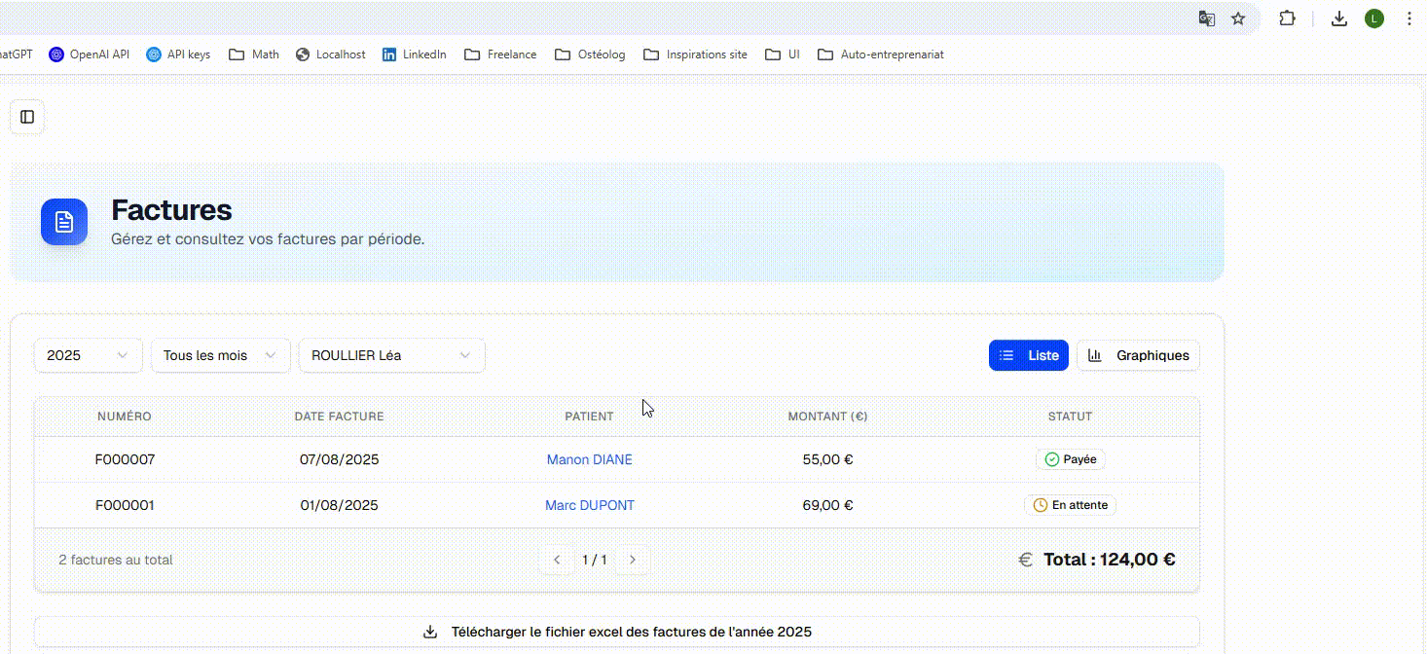Open Chrome downloads icon
The image size is (1427, 654).
pos(1339,18)
